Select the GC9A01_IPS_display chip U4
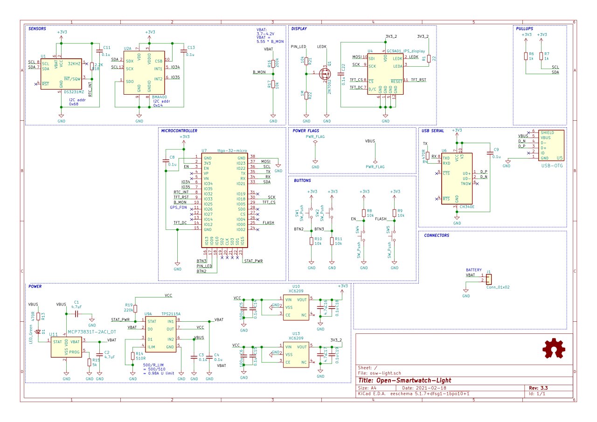Screen dimensions: 597x422 click(385, 74)
